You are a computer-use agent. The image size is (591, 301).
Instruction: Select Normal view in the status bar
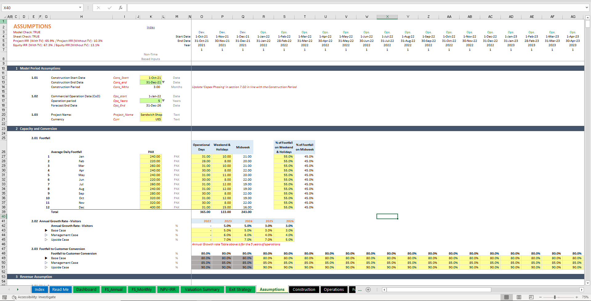(x=506, y=297)
